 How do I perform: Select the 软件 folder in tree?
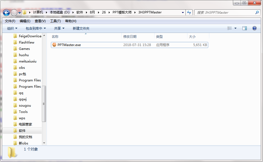click(22, 131)
